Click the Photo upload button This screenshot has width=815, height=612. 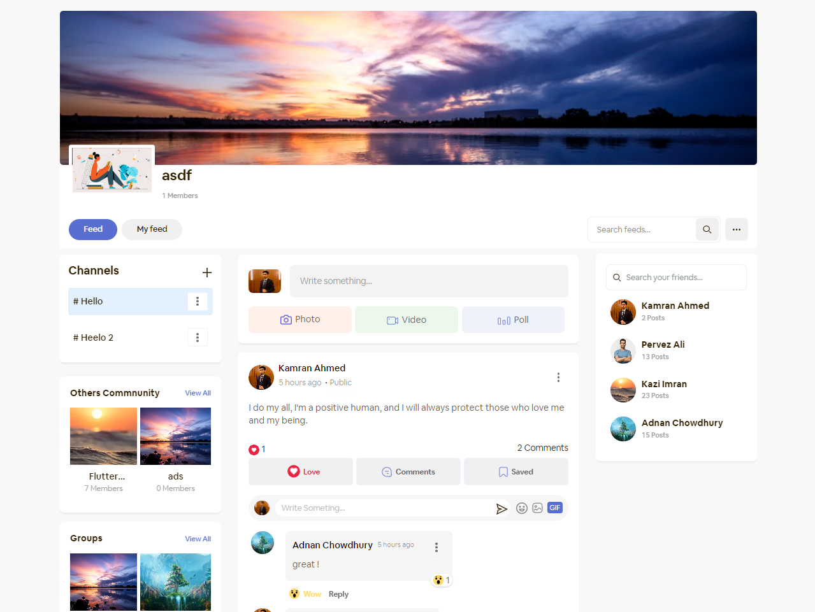[300, 320]
